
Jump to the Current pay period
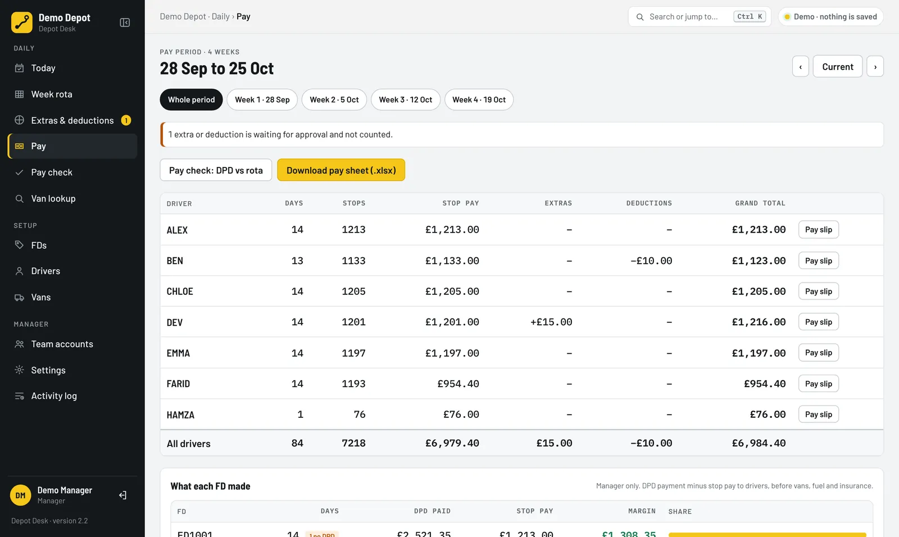(838, 66)
